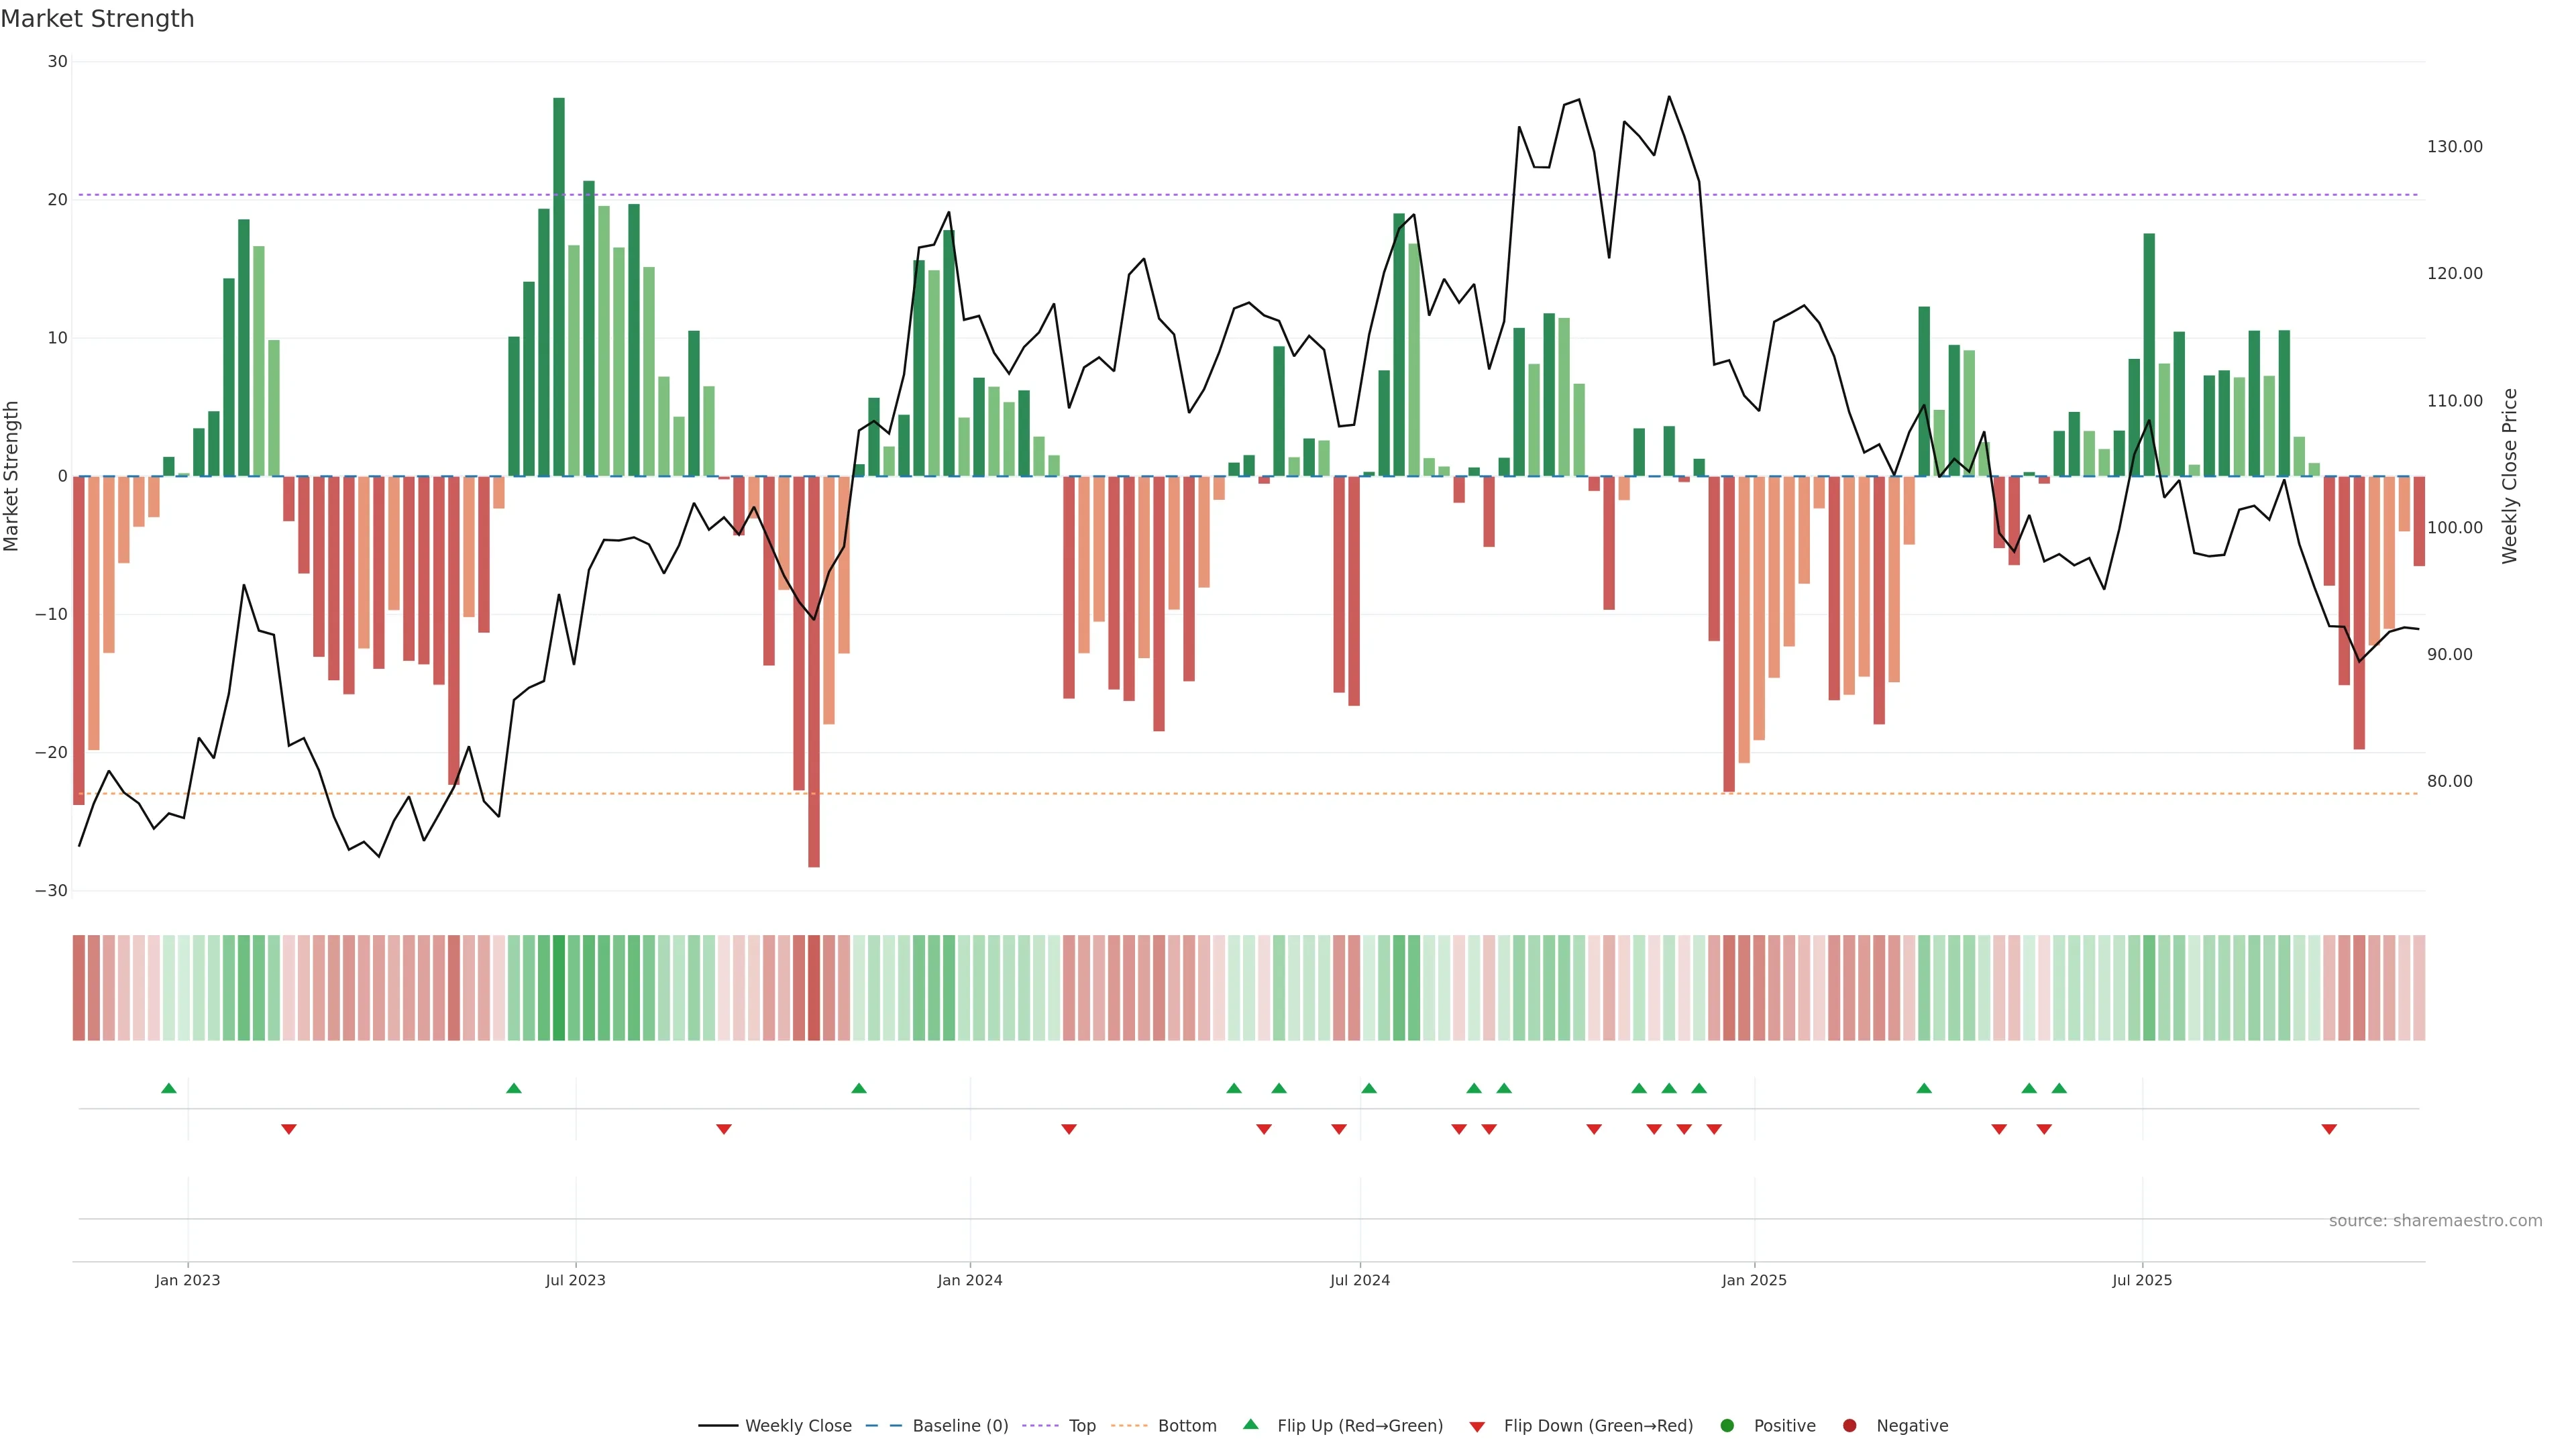The image size is (2576, 1449).
Task: Click green Flip Up triangle legend icon
Action: click(x=1250, y=1424)
